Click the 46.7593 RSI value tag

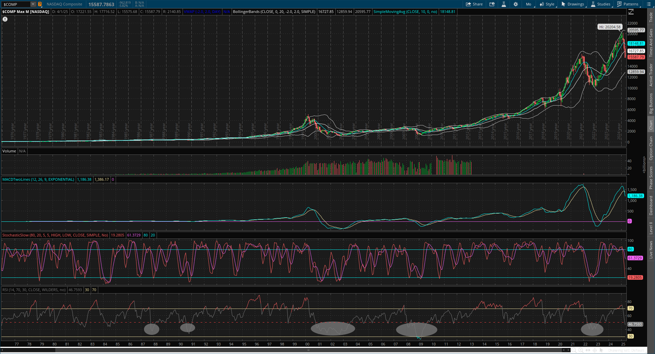point(634,323)
